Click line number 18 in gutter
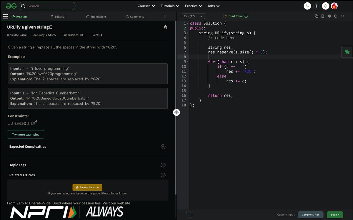353x220 pixels. click(x=184, y=105)
